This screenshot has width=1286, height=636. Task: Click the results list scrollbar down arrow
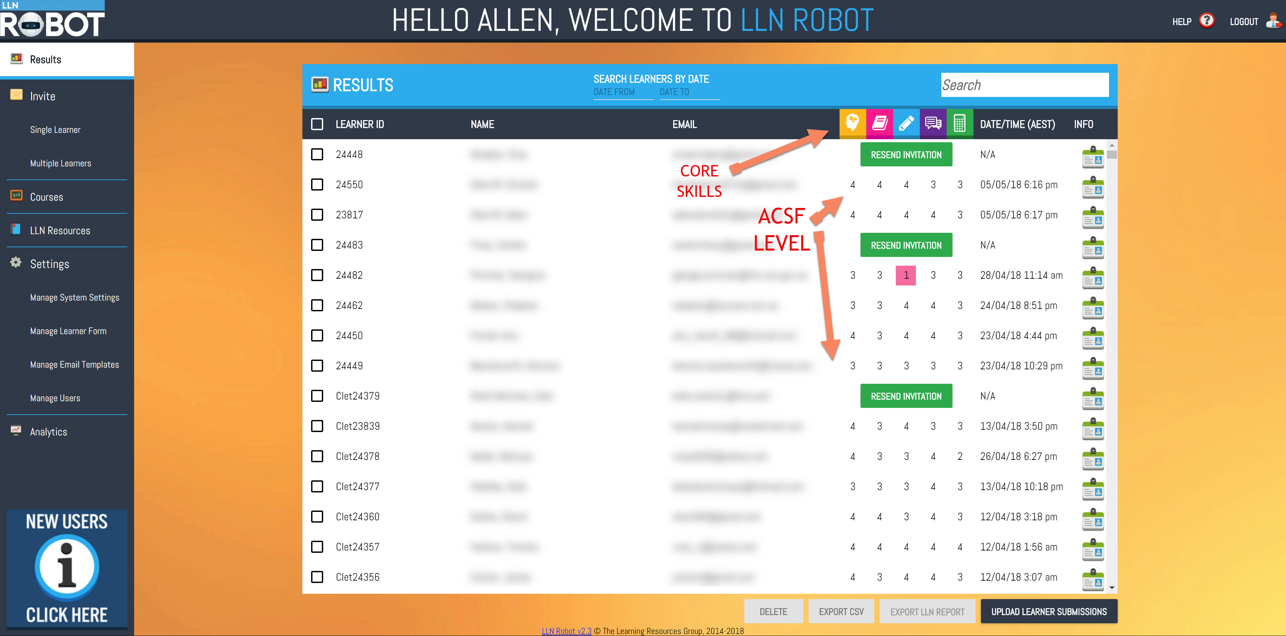coord(1112,588)
